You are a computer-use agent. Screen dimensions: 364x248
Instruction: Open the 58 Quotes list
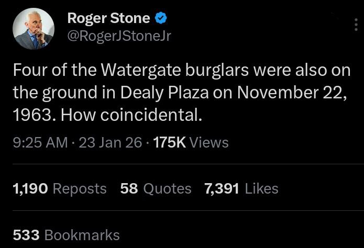click(156, 188)
